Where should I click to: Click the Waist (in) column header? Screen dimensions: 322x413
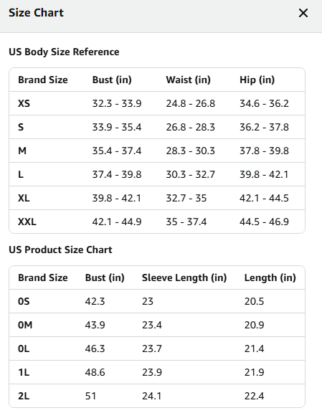pyautogui.click(x=188, y=80)
